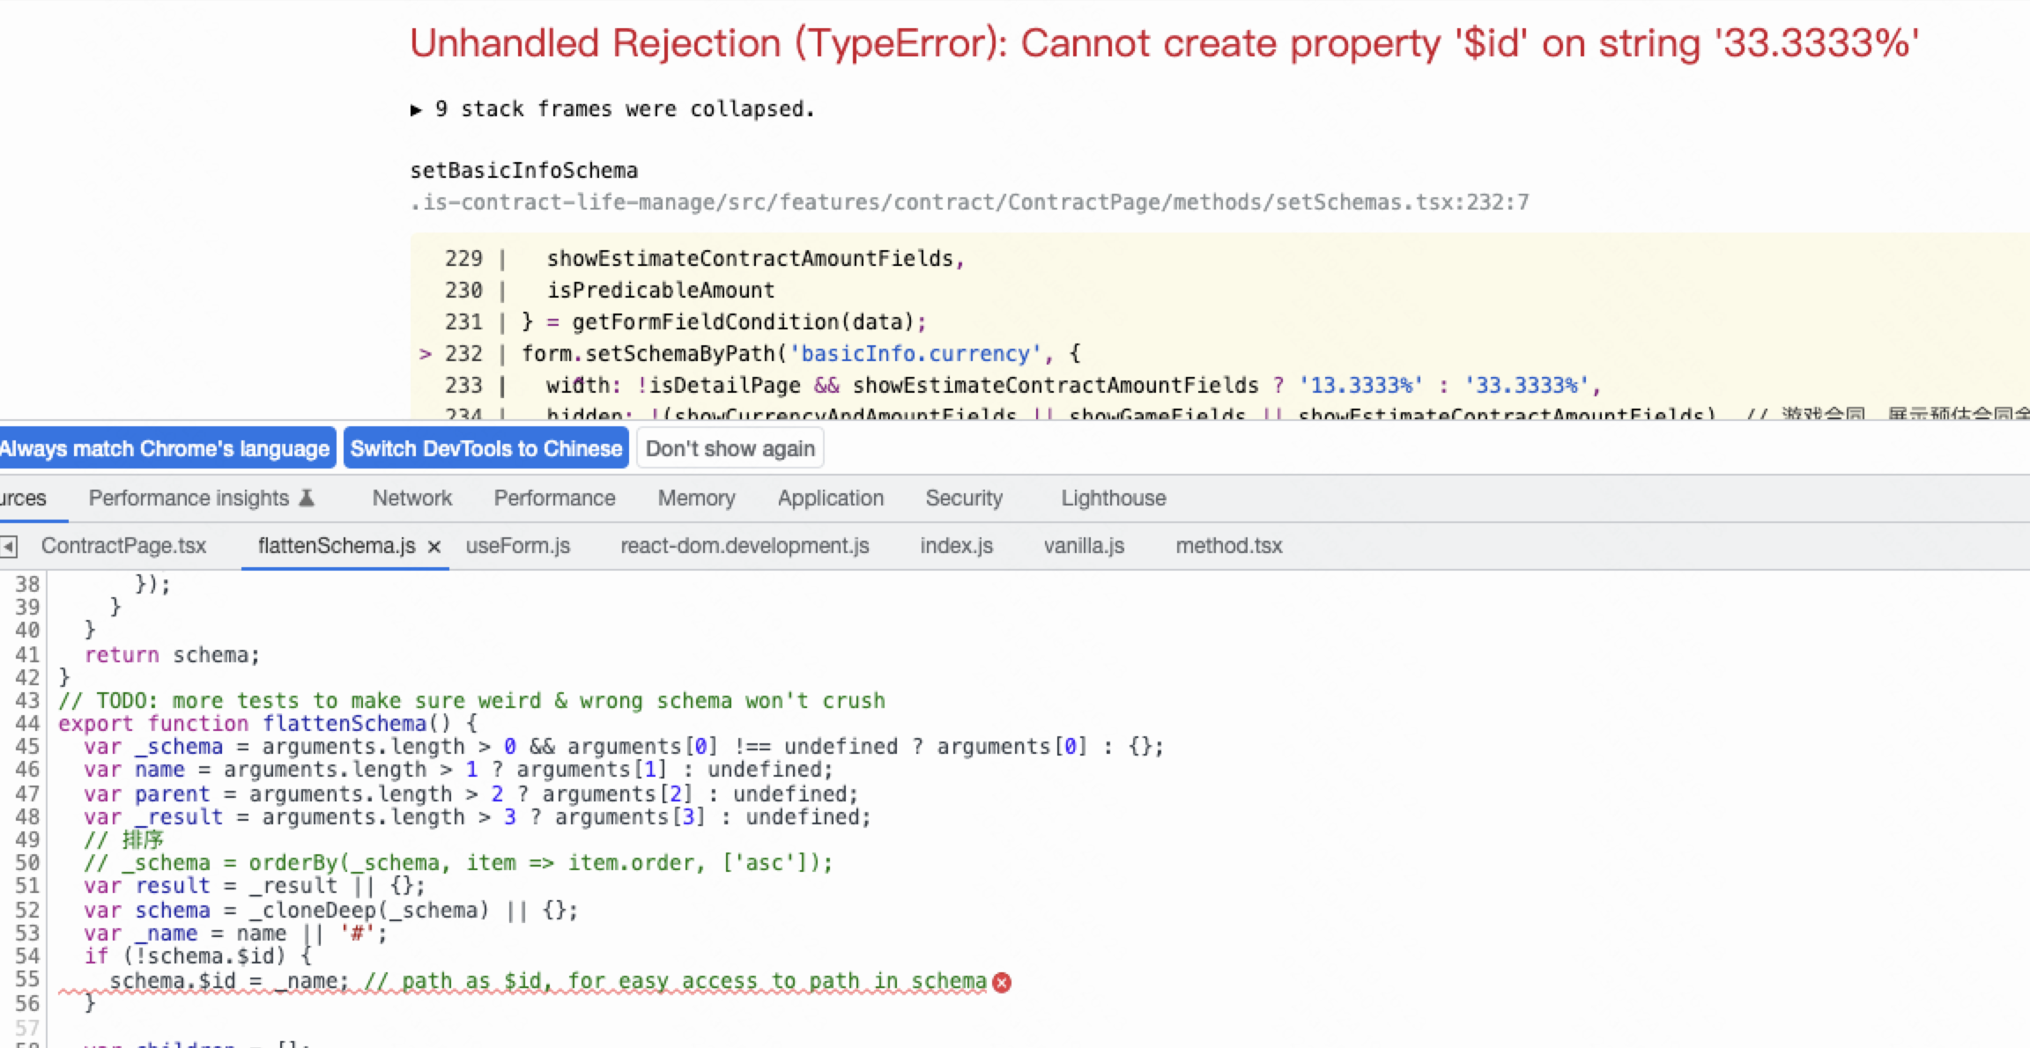Click the red error icon at line 55

coord(1001,981)
